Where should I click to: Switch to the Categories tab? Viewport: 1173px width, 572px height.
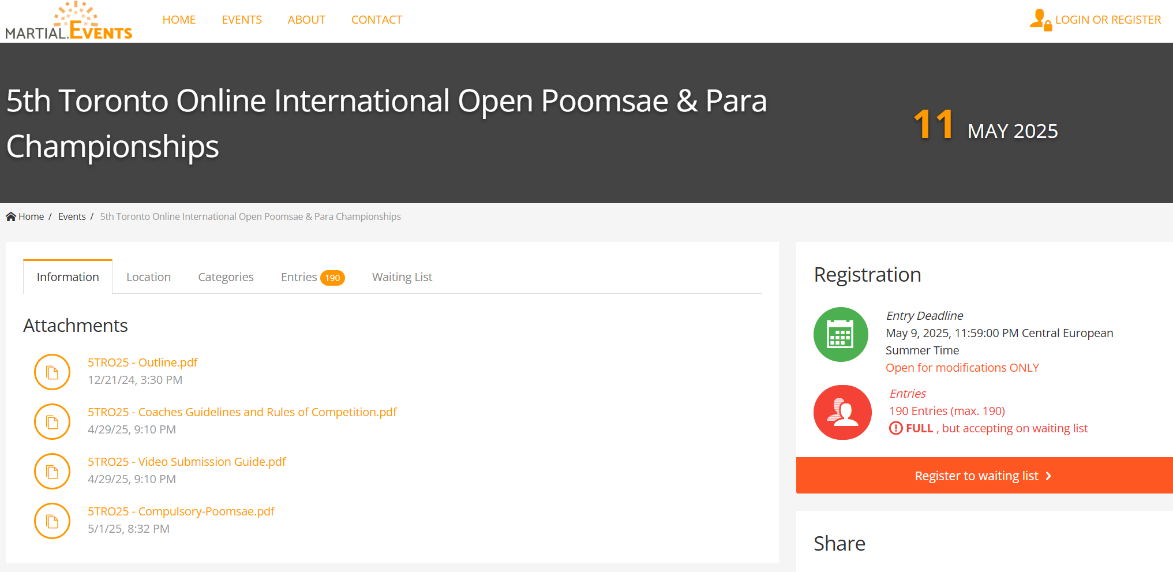(226, 277)
